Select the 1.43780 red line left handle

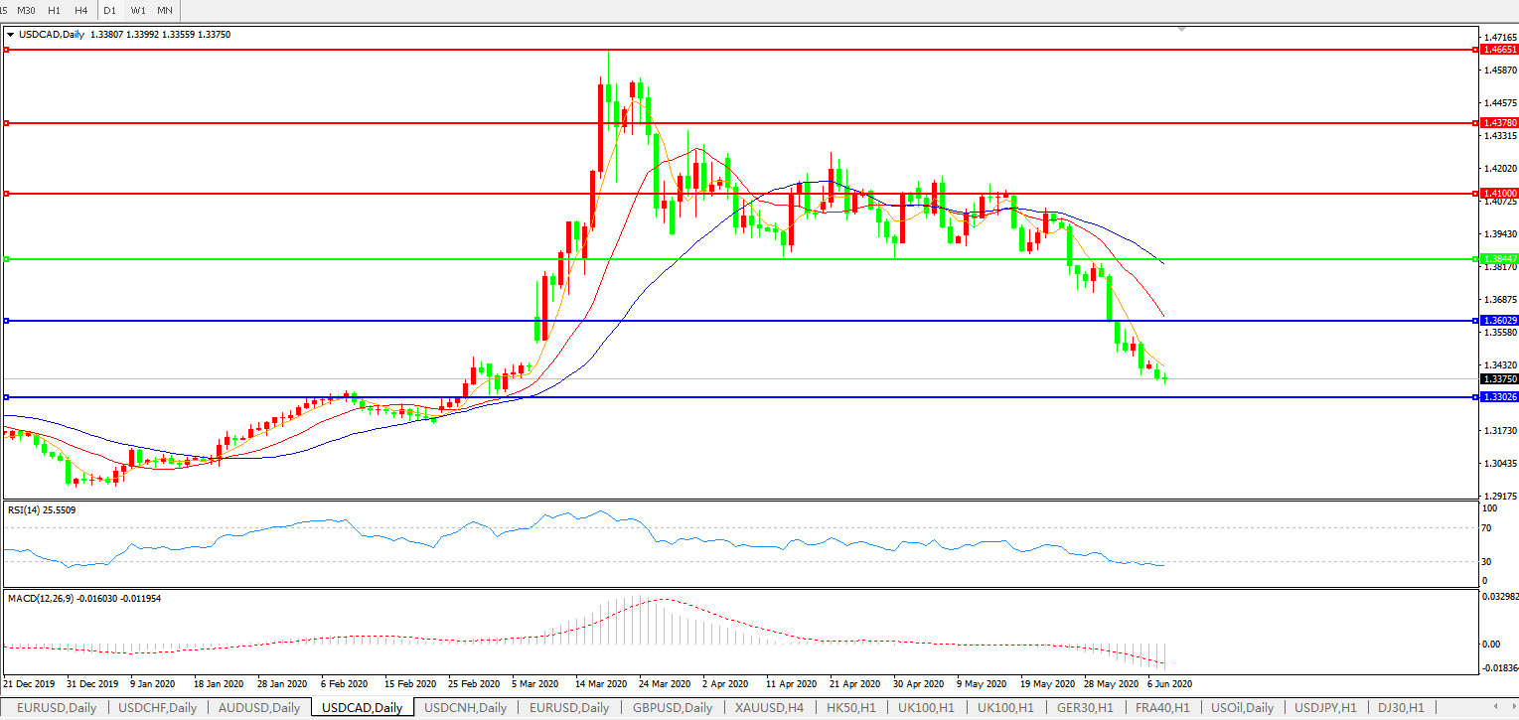point(6,123)
